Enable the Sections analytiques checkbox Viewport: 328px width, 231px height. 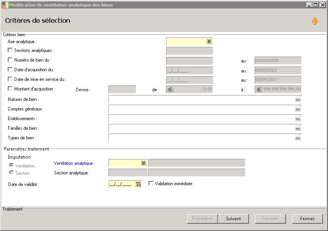pyautogui.click(x=10, y=50)
